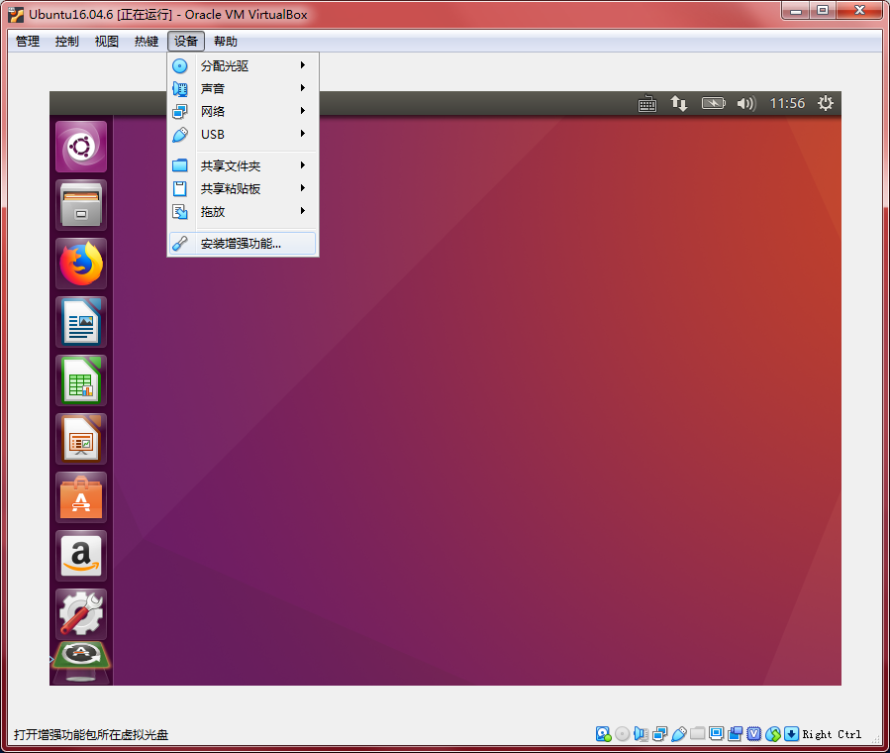
Task: Launch LibreOffice Calc from the dock
Action: [81, 380]
